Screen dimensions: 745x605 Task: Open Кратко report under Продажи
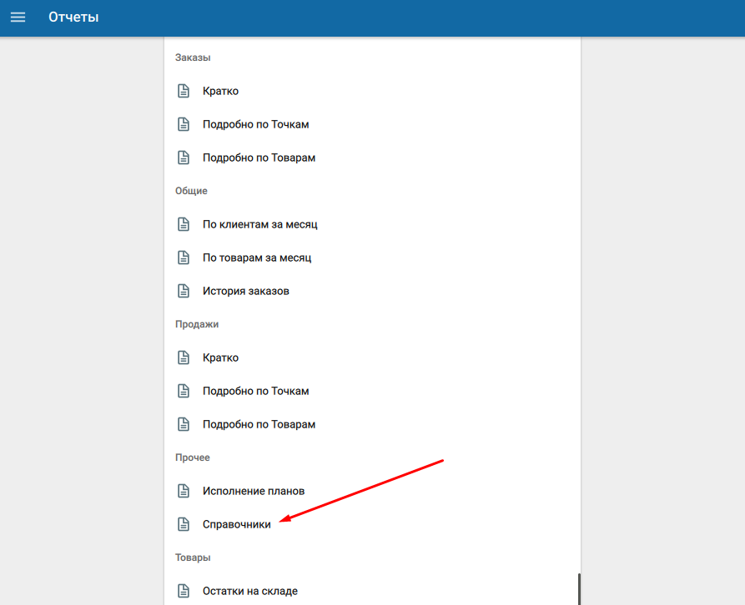pyautogui.click(x=220, y=357)
